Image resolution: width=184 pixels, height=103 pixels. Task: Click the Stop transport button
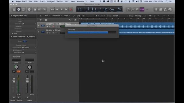62,9
